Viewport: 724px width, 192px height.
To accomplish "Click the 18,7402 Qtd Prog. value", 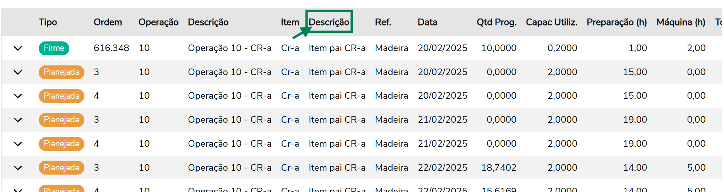I will [499, 168].
